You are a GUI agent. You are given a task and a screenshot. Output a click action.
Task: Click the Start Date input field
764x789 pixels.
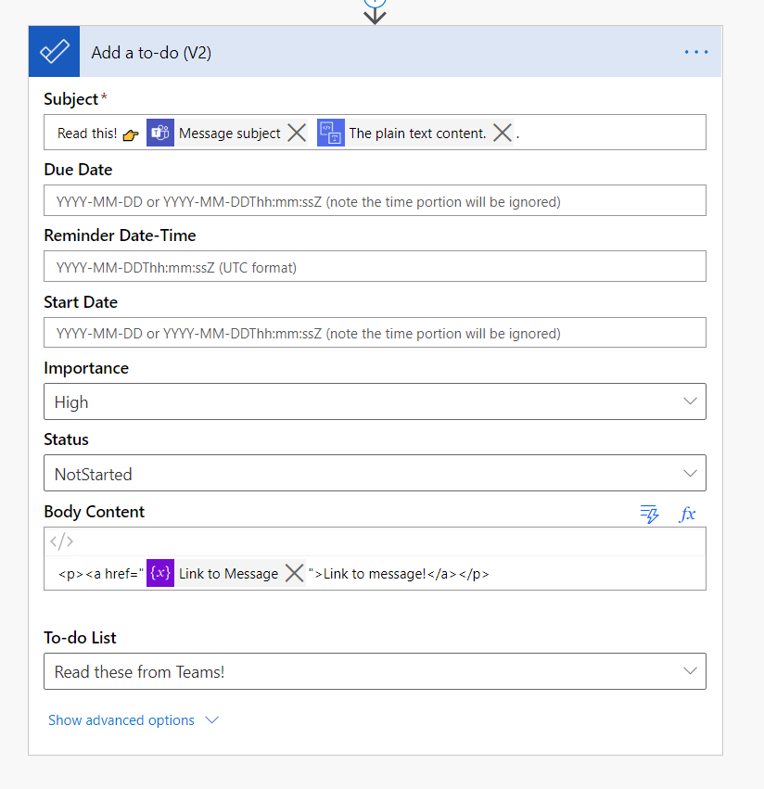pos(375,333)
